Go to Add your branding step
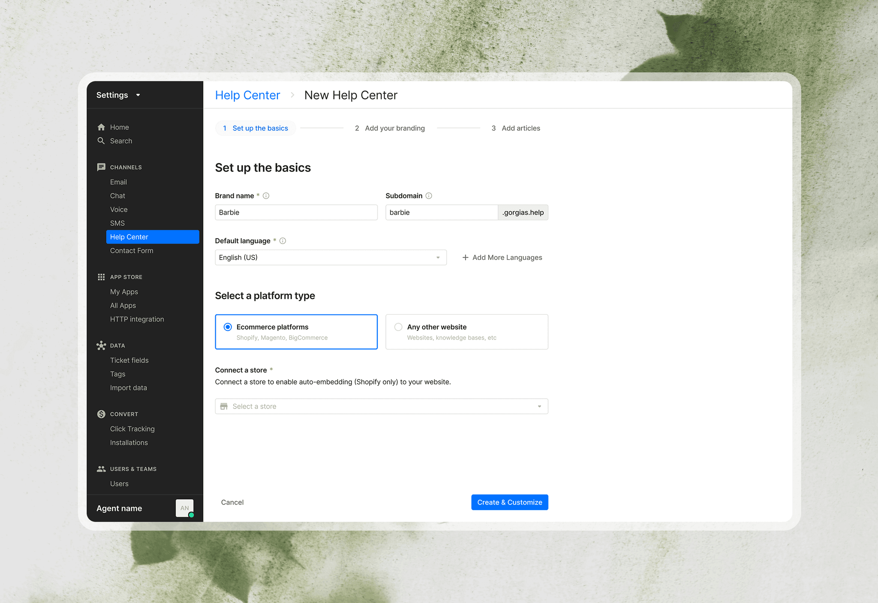Viewport: 878px width, 603px height. pyautogui.click(x=390, y=128)
